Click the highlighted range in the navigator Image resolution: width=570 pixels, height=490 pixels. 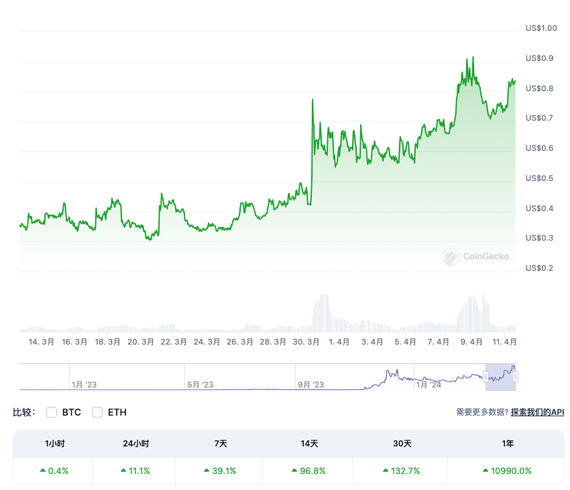tap(500, 377)
